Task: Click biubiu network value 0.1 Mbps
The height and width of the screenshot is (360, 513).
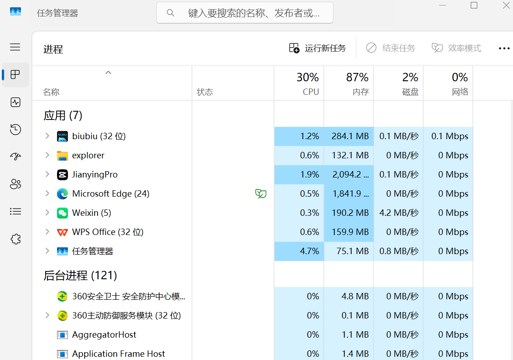Action: [450, 136]
